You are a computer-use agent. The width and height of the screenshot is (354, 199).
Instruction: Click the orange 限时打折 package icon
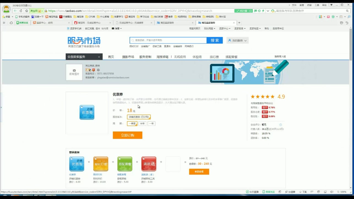coord(101,164)
